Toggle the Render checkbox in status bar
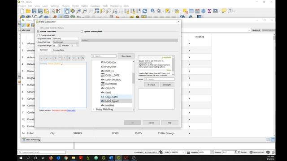 click(x=239, y=152)
